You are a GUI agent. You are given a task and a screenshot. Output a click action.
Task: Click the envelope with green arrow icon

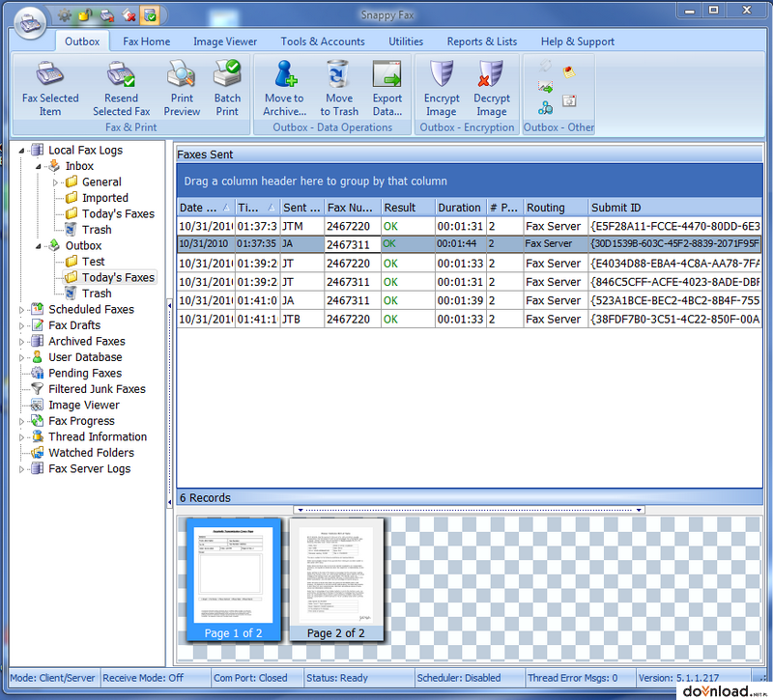point(545,87)
